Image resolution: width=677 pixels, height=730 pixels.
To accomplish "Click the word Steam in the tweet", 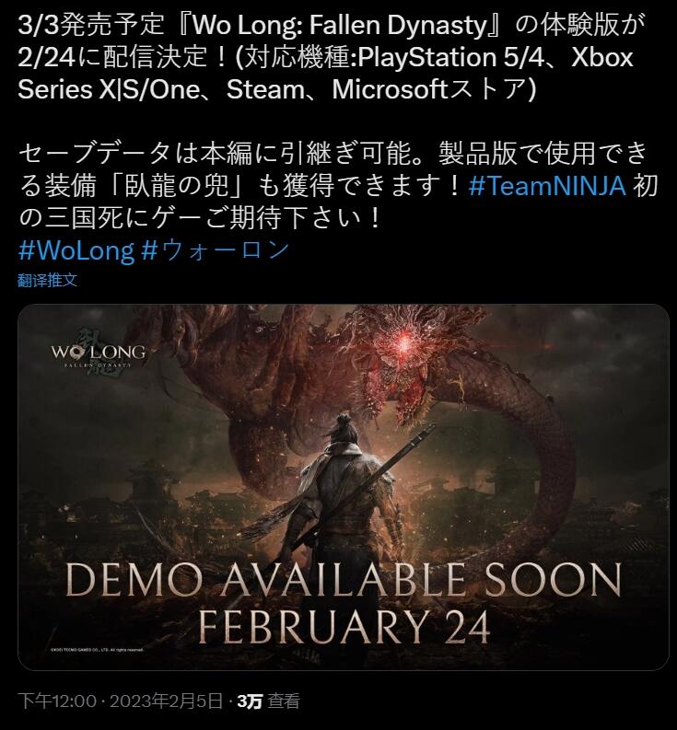I will (x=265, y=89).
